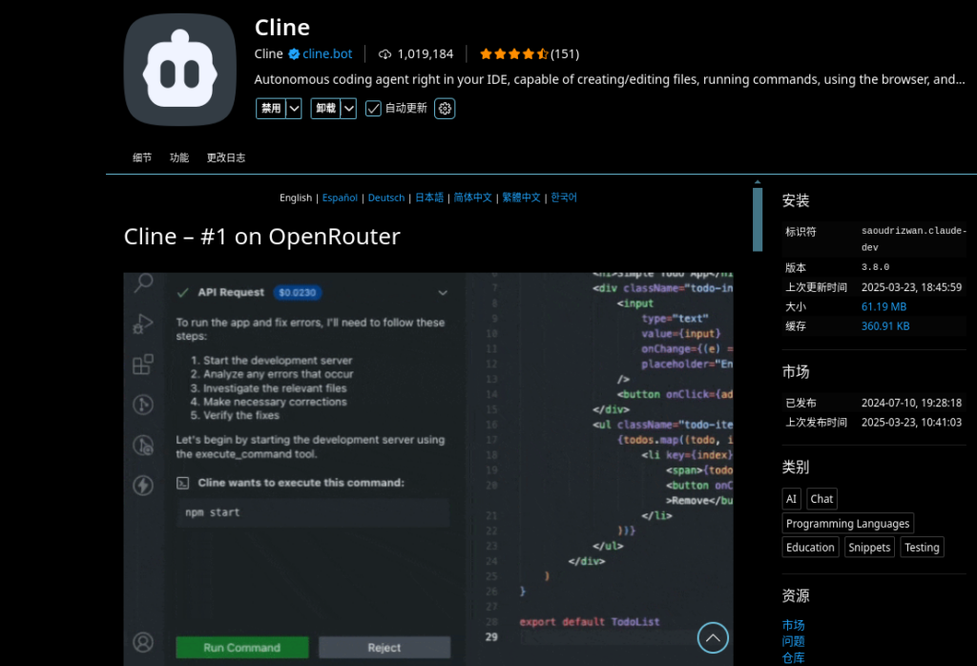
Task: Select the Testing category tag
Action: click(922, 548)
